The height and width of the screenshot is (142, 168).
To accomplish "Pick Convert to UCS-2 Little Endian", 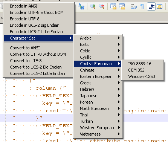I will point(38,73).
